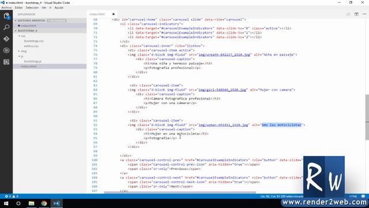Open the Ayuda menu
The height and width of the screenshot is (208, 369).
[59, 8]
